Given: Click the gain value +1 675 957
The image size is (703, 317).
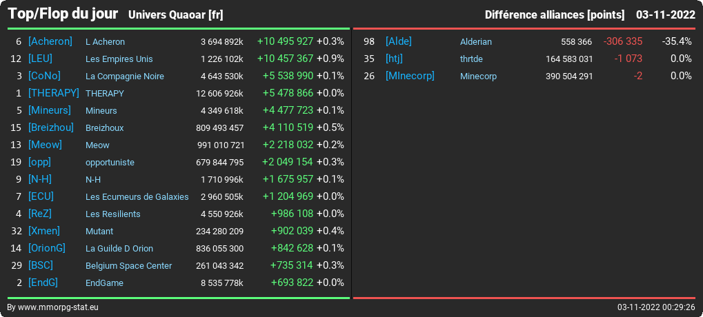Looking at the screenshot, I should [288, 180].
